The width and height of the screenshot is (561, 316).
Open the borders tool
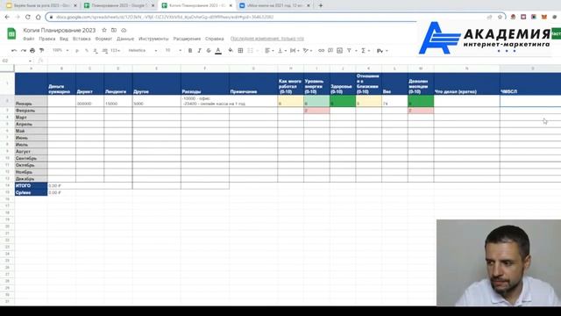(x=240, y=51)
